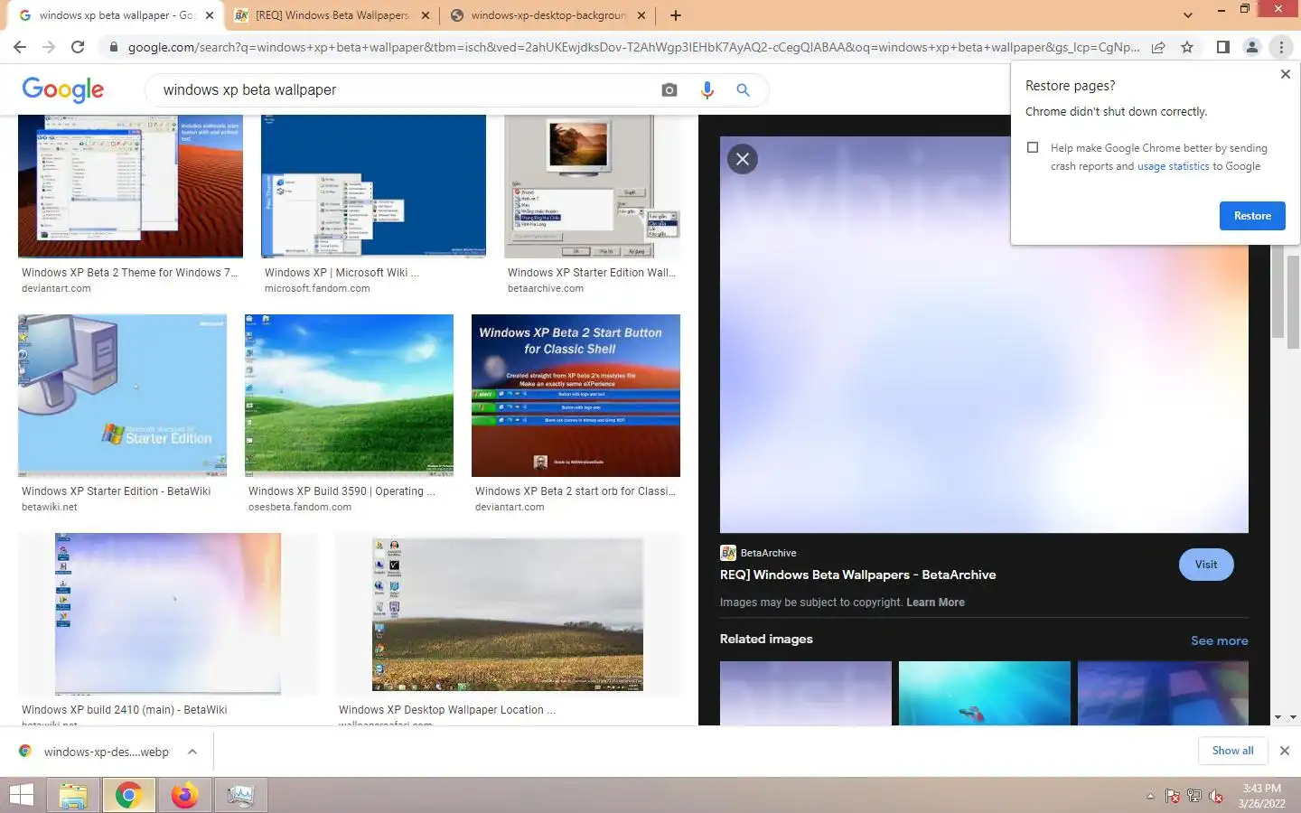Click Chrome icon in taskbar
Screen dimensions: 1301x813
[x=128, y=795]
